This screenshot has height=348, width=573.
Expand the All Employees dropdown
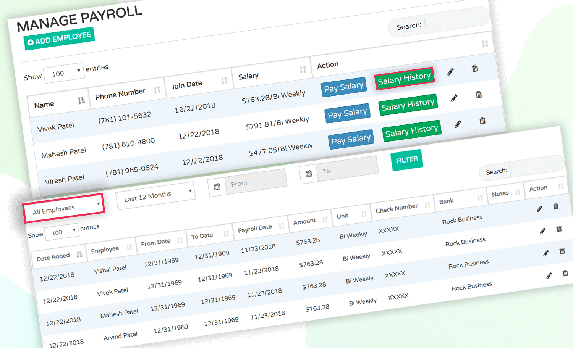[x=64, y=208]
